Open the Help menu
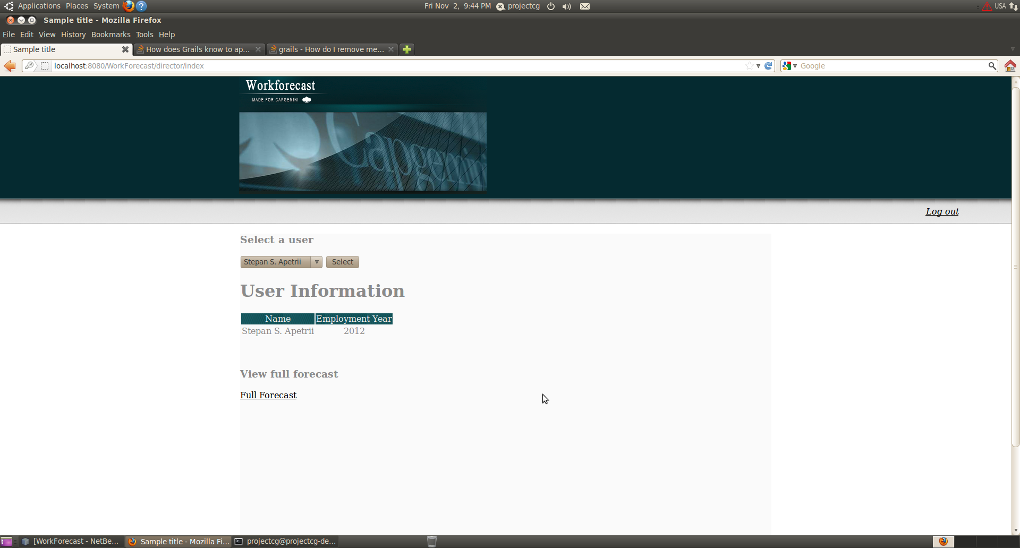 tap(167, 35)
